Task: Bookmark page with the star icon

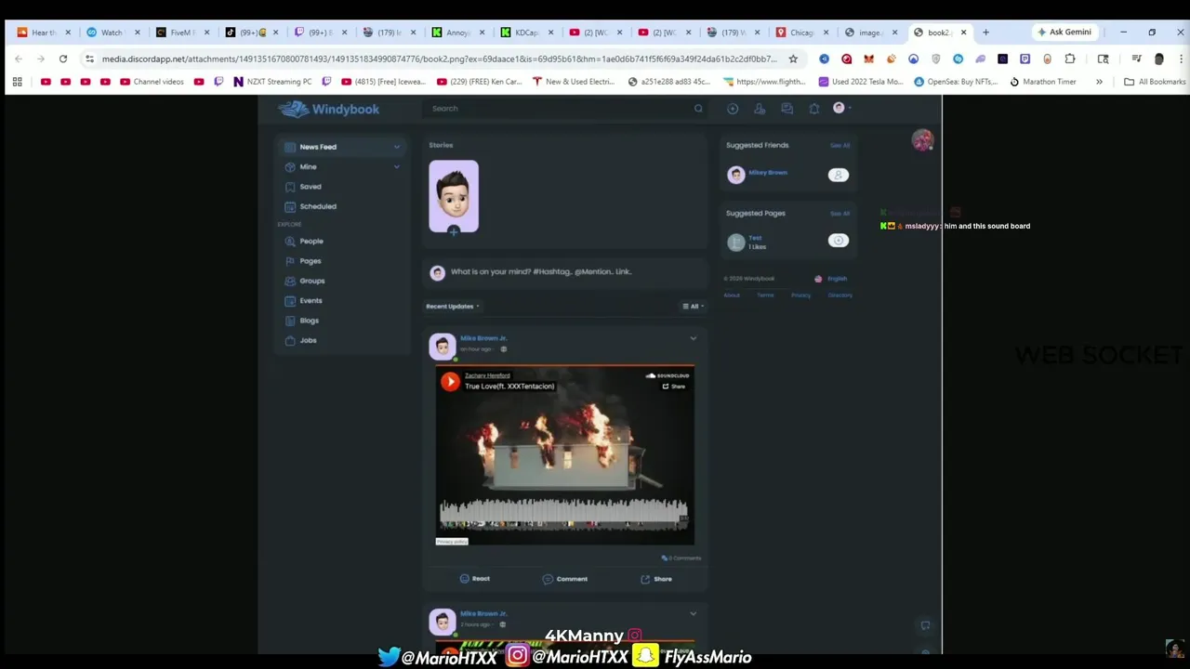Action: (x=793, y=59)
